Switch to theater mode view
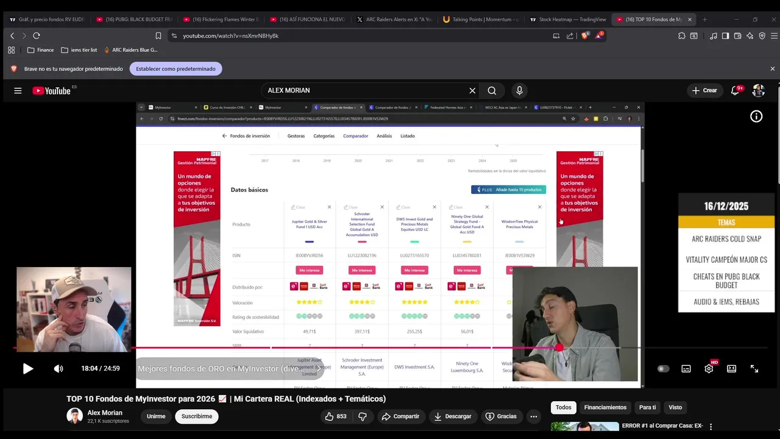The height and width of the screenshot is (439, 780). point(732,369)
